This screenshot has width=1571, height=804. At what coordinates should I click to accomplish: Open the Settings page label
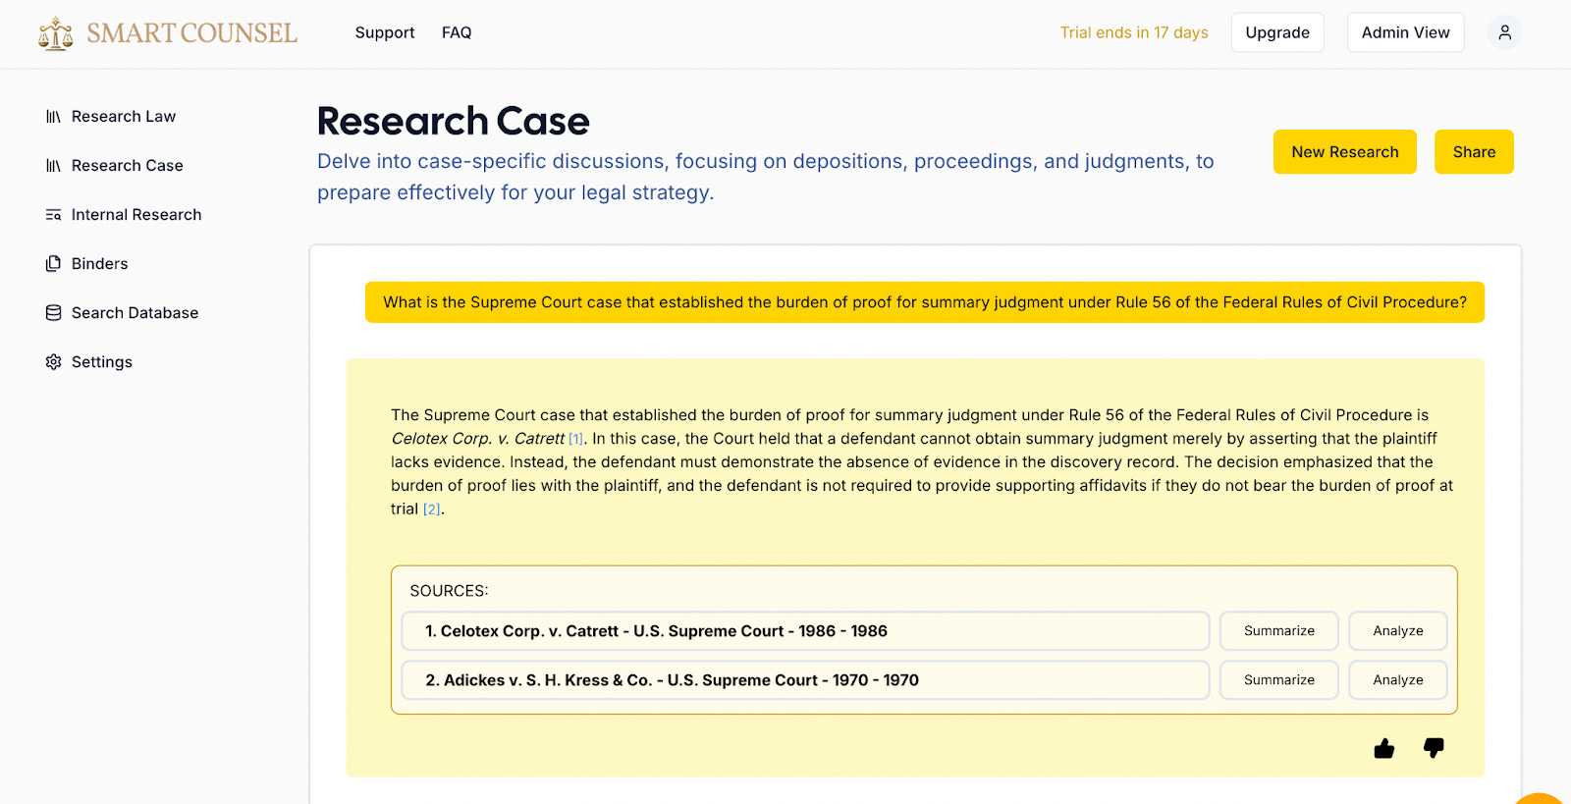coord(102,362)
